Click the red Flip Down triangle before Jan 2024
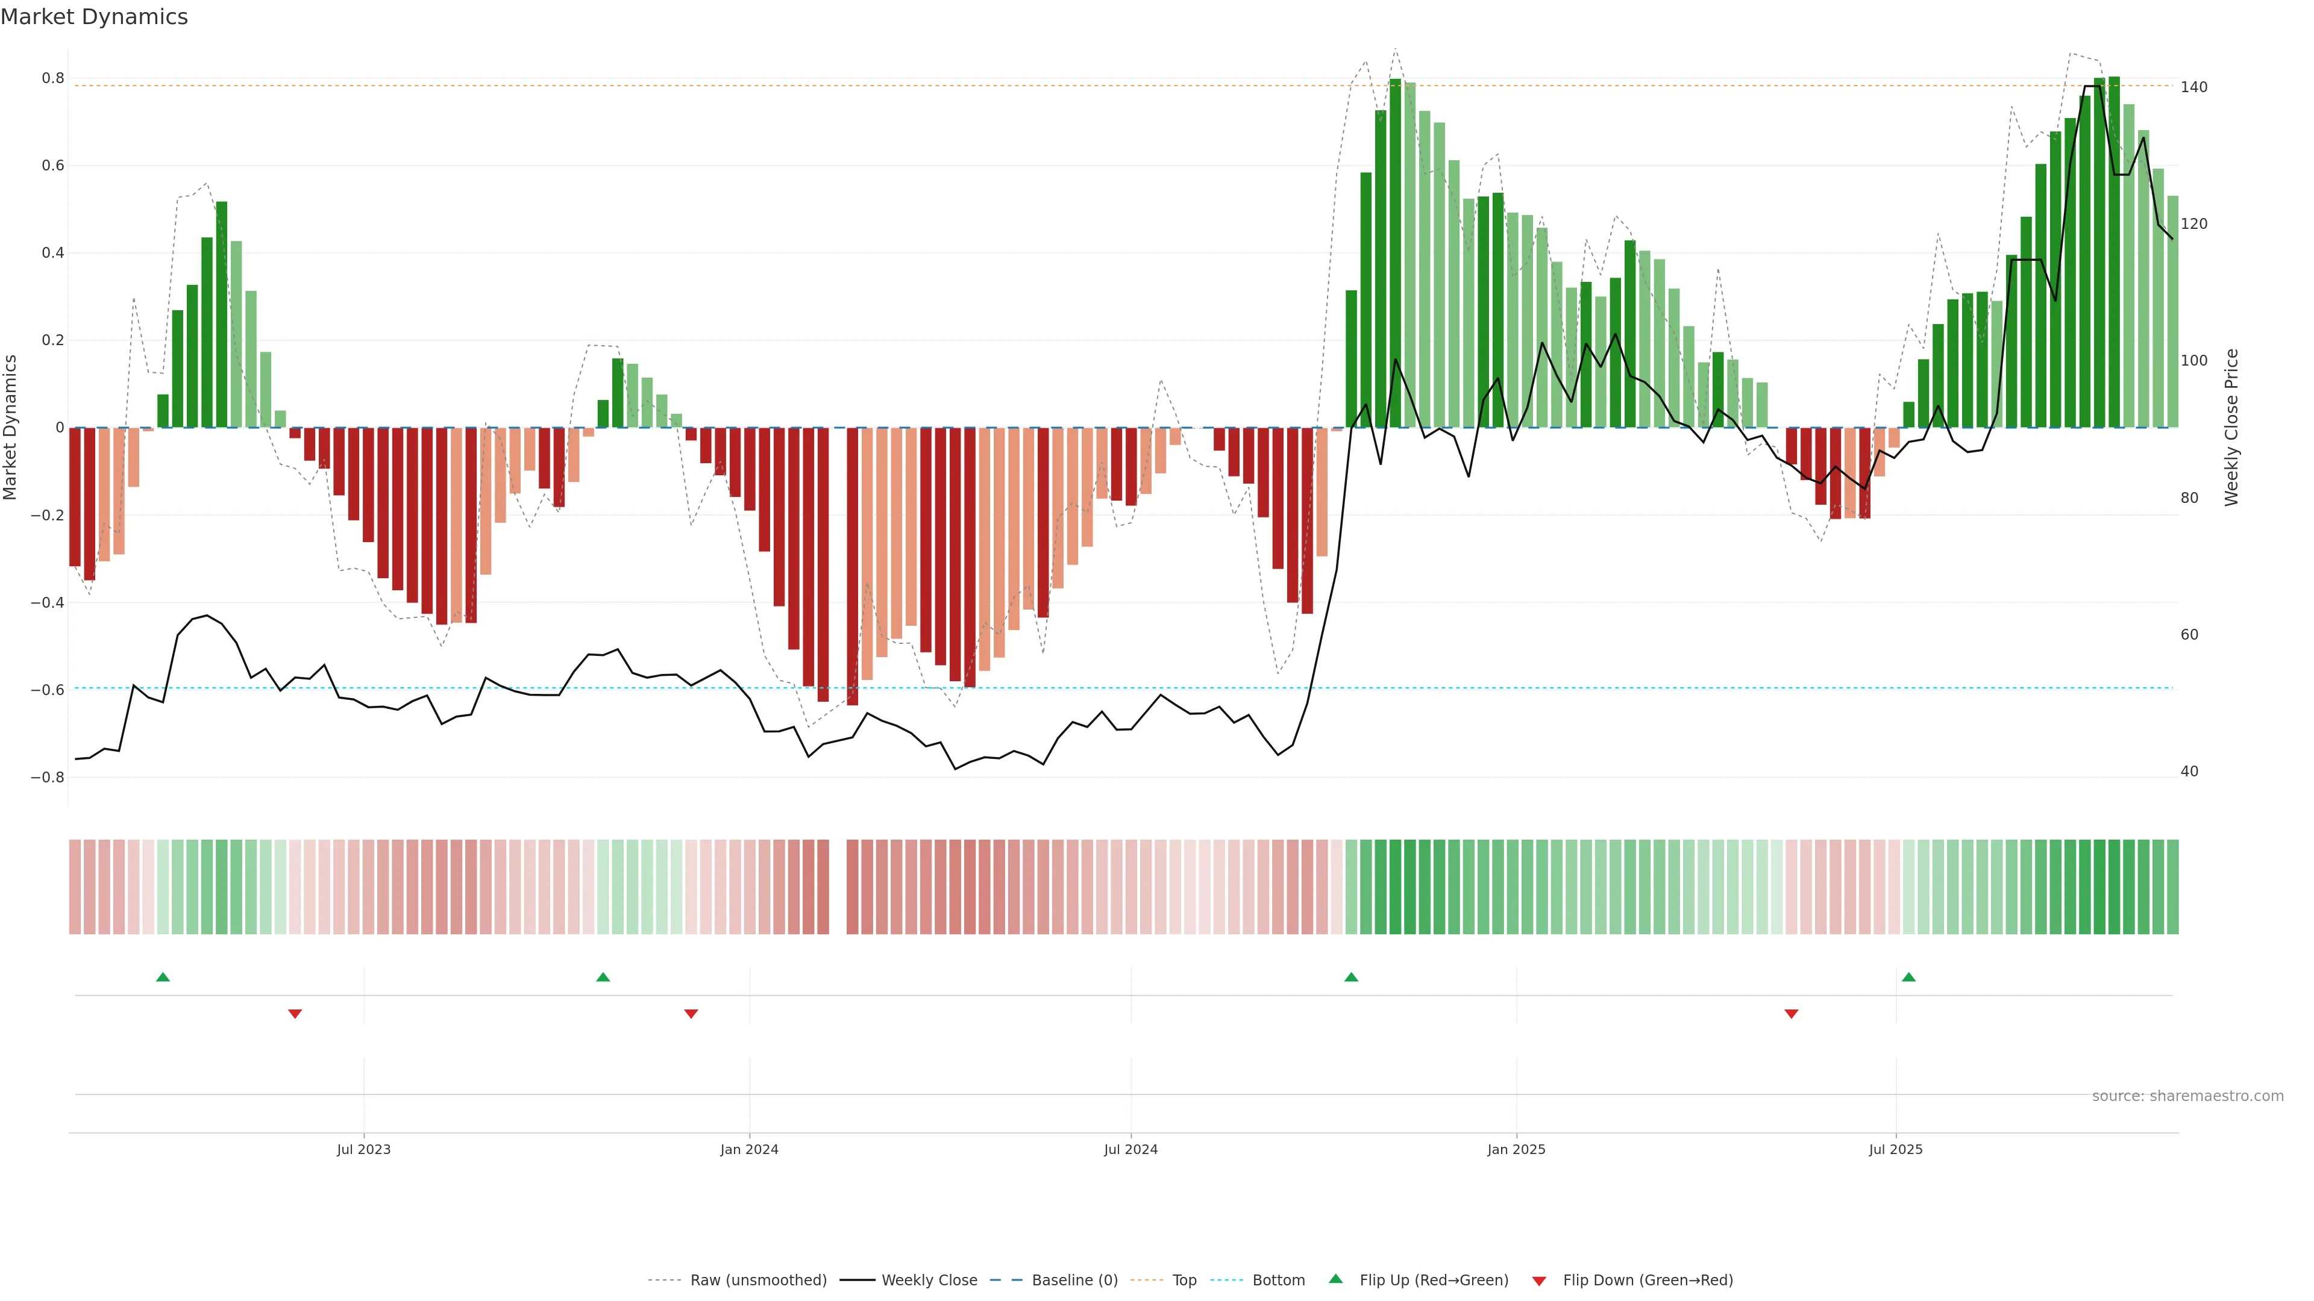Viewport: 2314px width, 1301px height. tap(691, 1014)
